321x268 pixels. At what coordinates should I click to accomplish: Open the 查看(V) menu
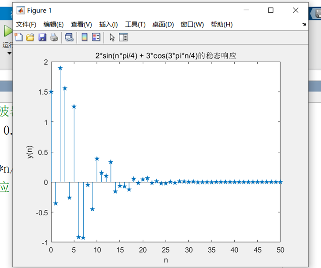coord(81,25)
